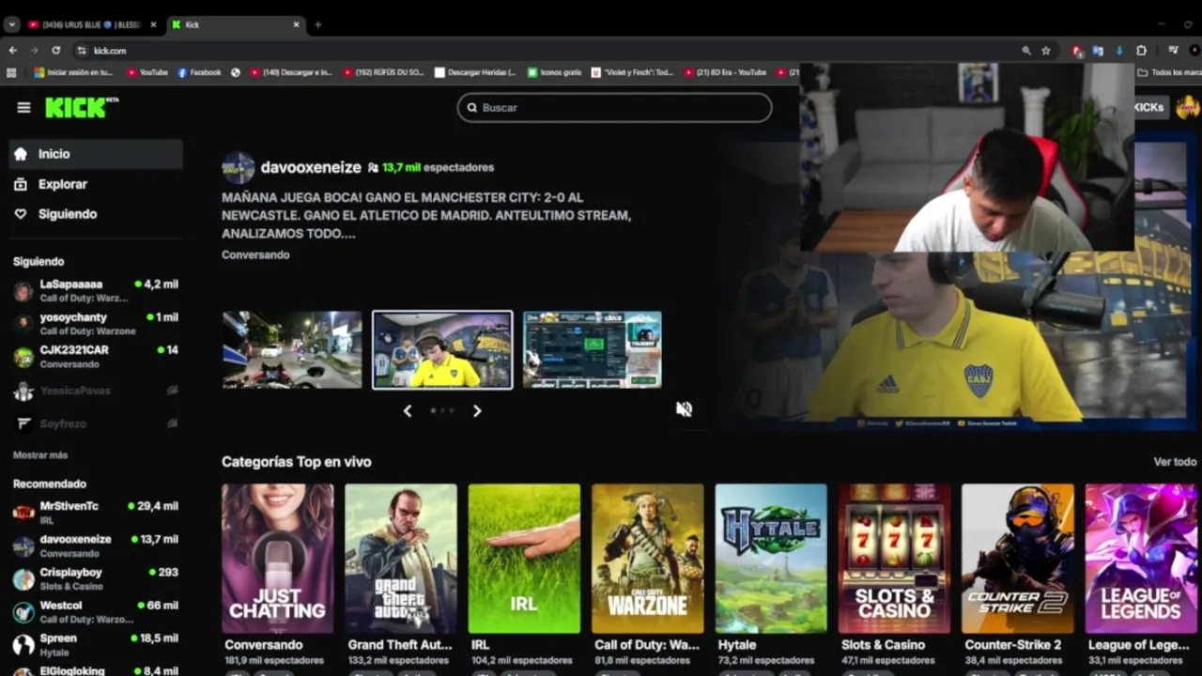Image resolution: width=1202 pixels, height=676 pixels.
Task: Select the yellow Boca jersey stream thumbnail
Action: point(442,349)
